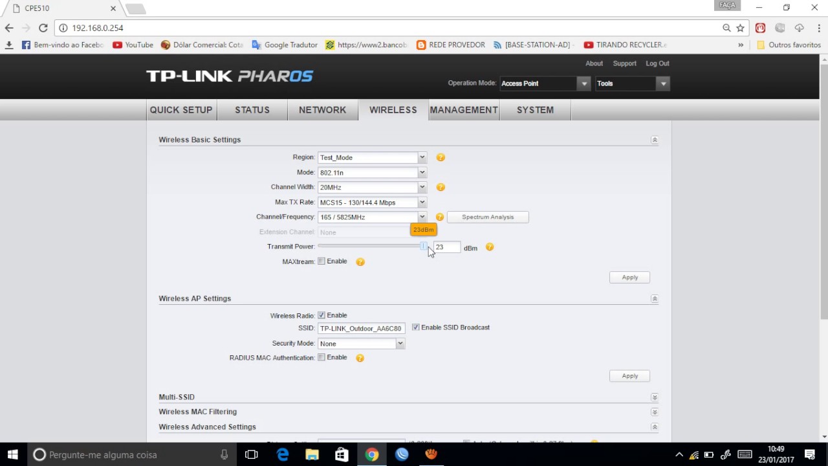The image size is (828, 466).
Task: Toggle Enable SSID Broadcast checkbox
Action: point(415,327)
